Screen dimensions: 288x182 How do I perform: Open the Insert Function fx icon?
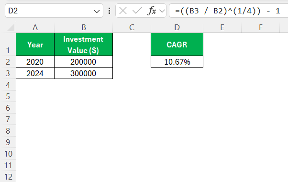click(x=152, y=11)
